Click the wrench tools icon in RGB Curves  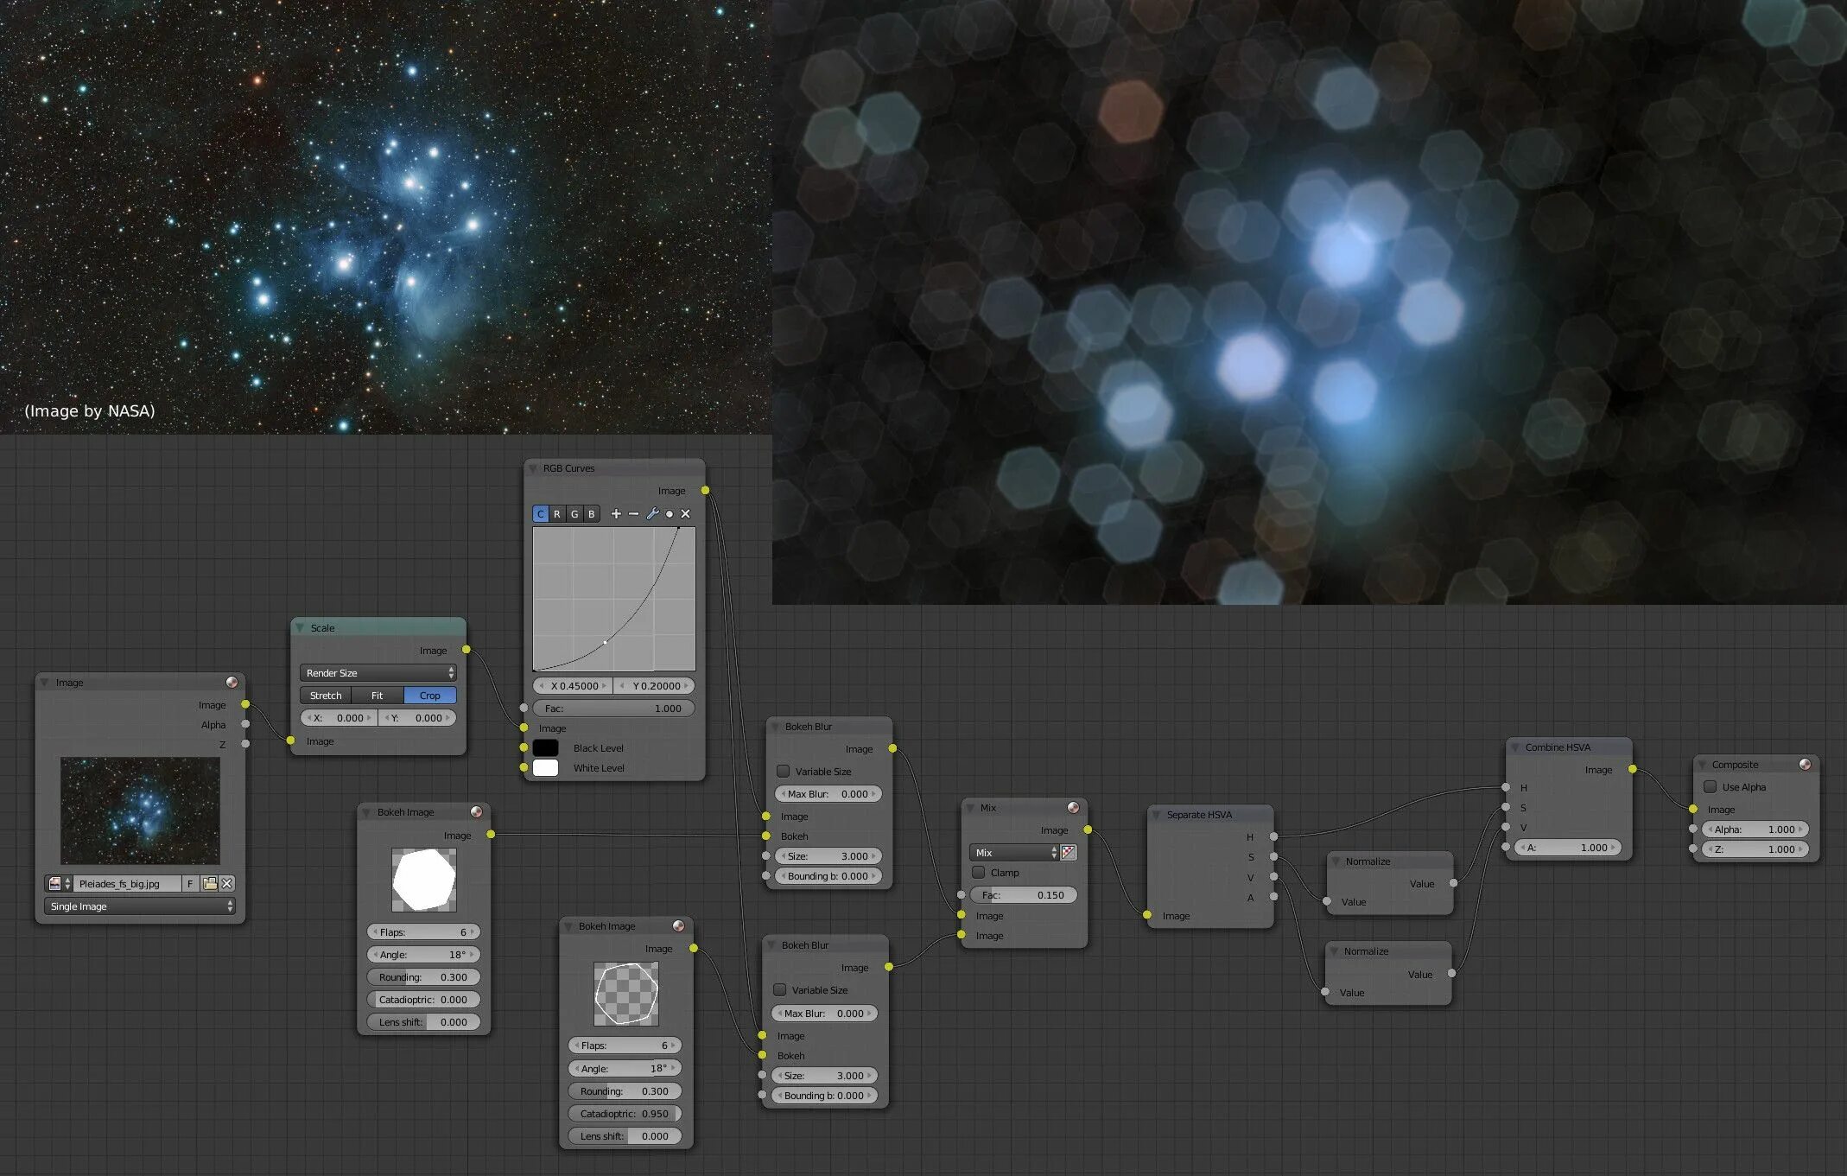[652, 513]
